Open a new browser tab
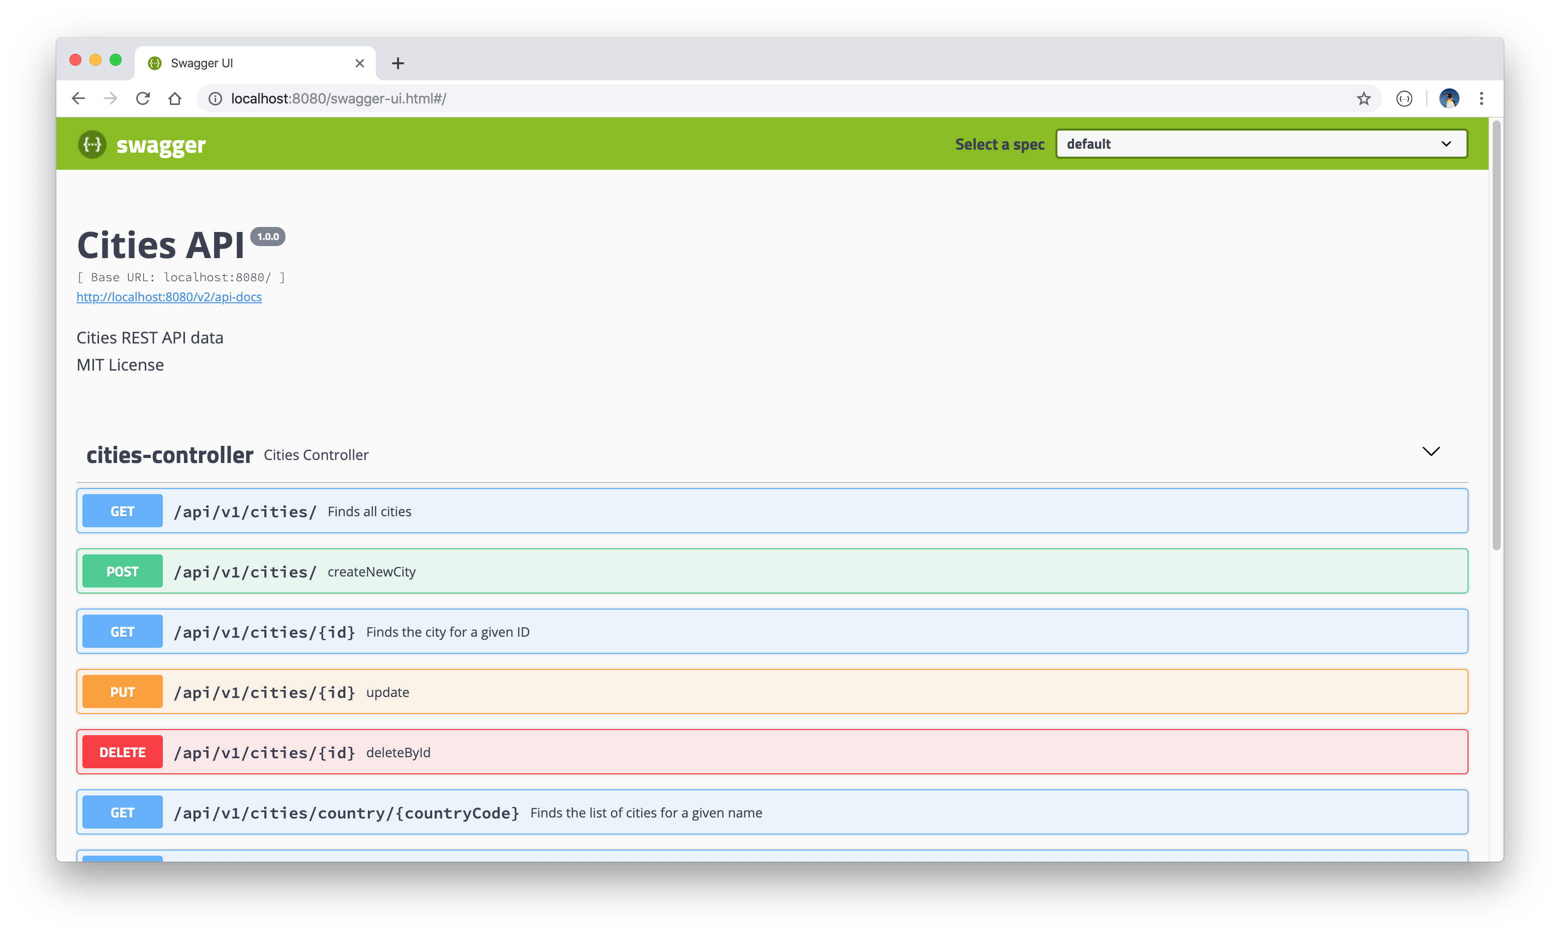 click(x=398, y=63)
